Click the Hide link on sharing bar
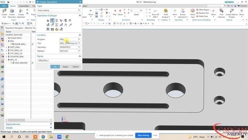The height and width of the screenshot is (140, 248). click(x=155, y=135)
